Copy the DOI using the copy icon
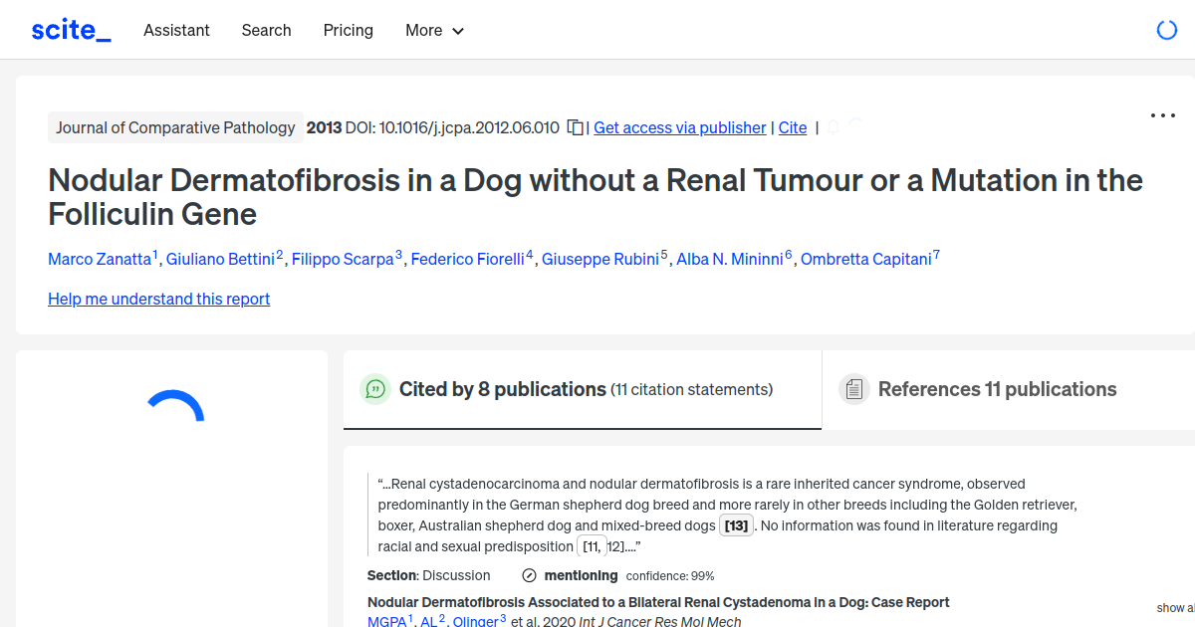 coord(575,127)
